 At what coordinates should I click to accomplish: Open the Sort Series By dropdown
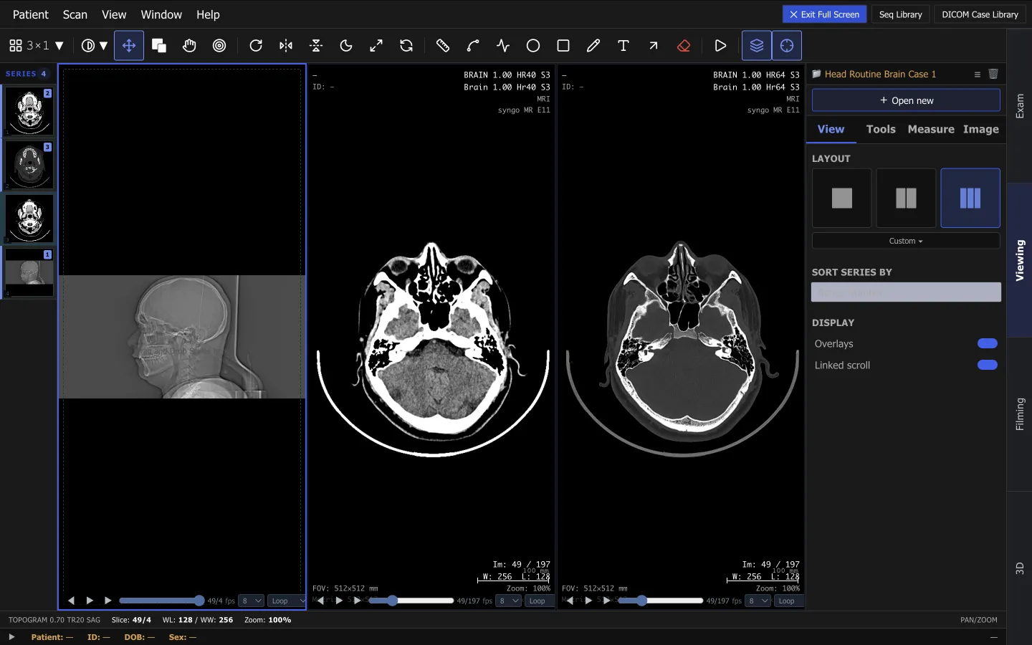pyautogui.click(x=906, y=292)
